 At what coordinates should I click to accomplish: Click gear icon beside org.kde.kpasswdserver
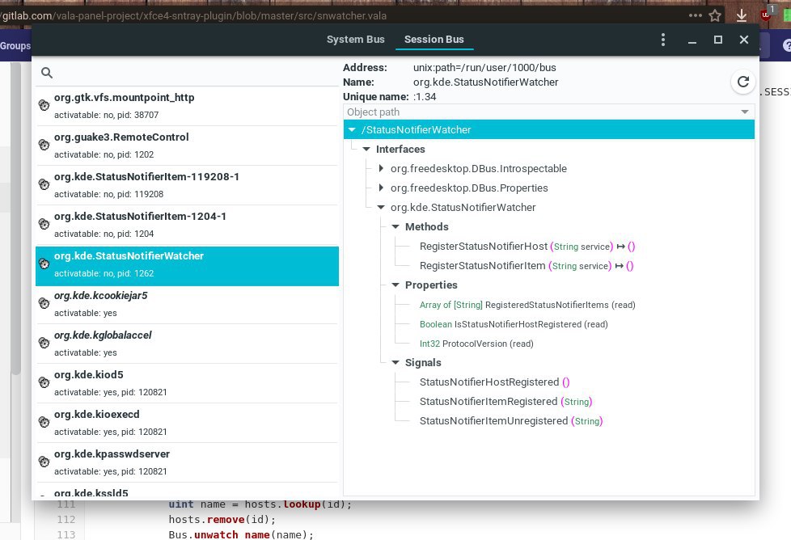click(44, 462)
